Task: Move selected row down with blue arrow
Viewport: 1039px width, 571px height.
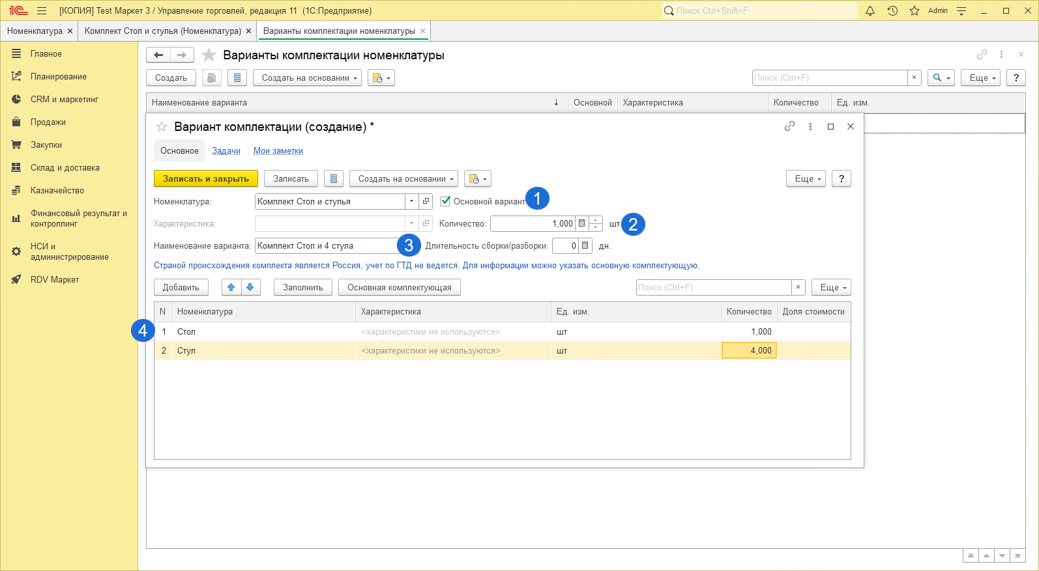Action: [x=250, y=287]
